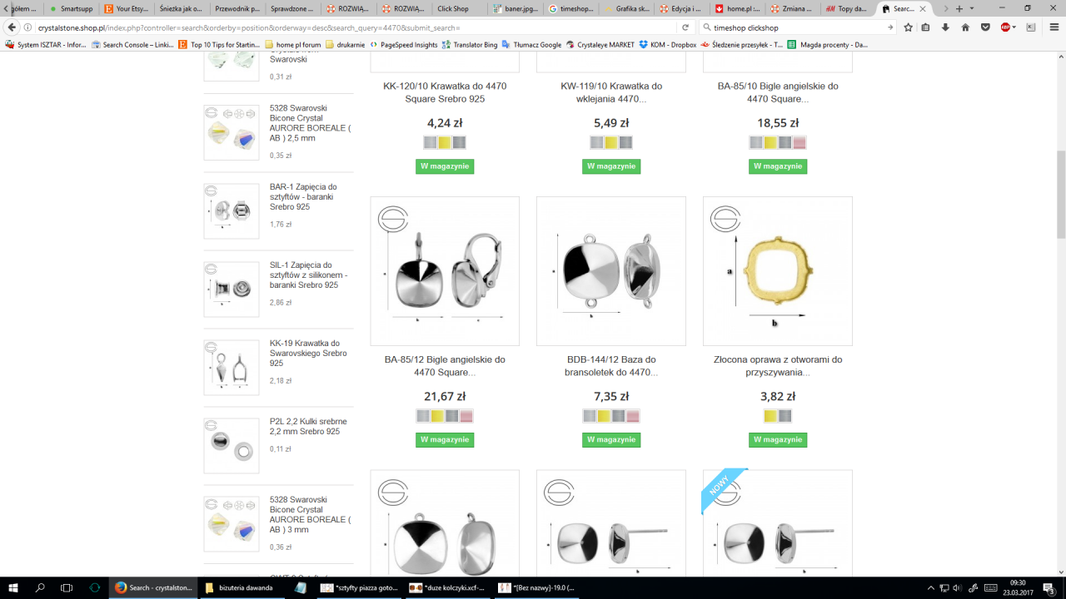Select the yellow swatch under 3,82 zł
Viewport: 1066px width, 599px height.
tap(770, 416)
